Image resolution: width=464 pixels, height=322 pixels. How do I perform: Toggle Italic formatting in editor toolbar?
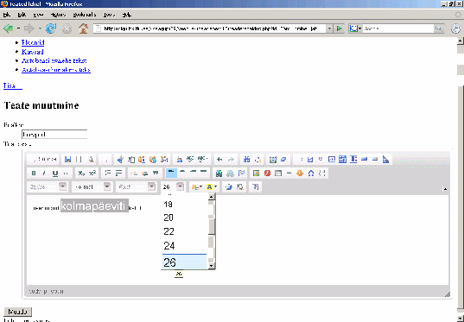click(x=44, y=174)
